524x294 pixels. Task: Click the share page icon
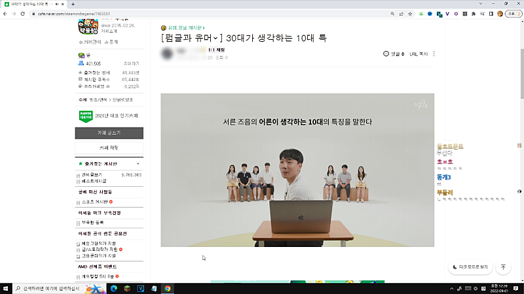coord(402,14)
